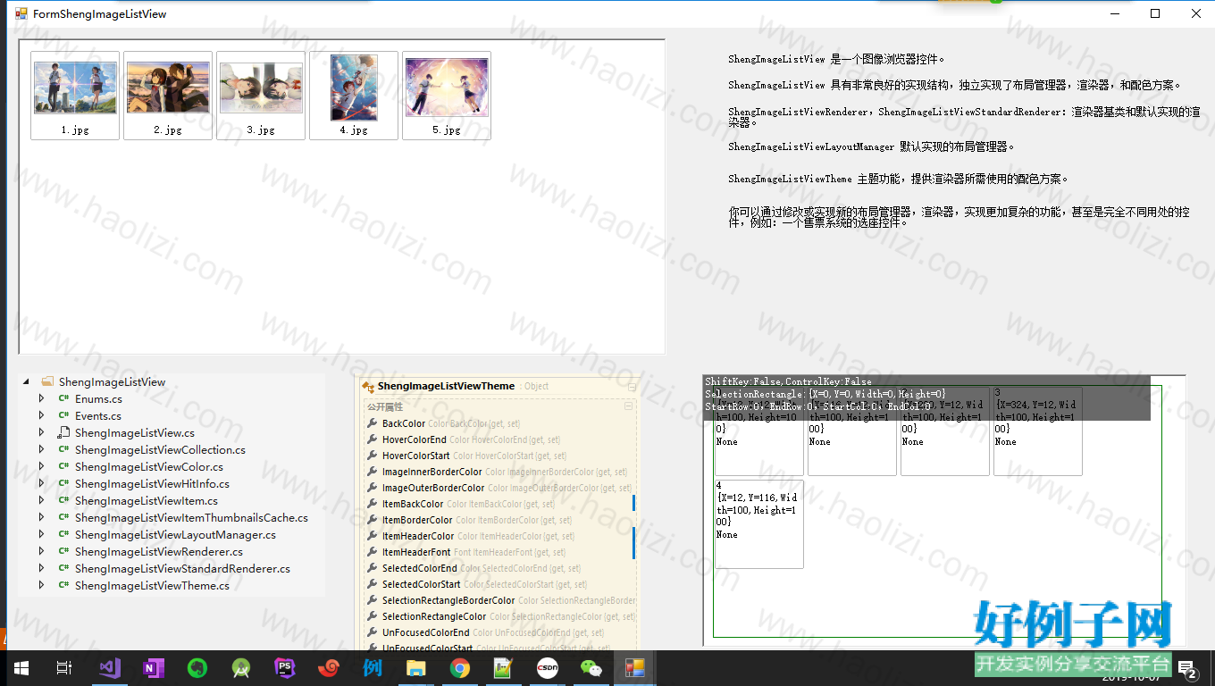Collapse the ShengImageListView root folder node
Screen dimensions: 1215x686
(x=26, y=381)
